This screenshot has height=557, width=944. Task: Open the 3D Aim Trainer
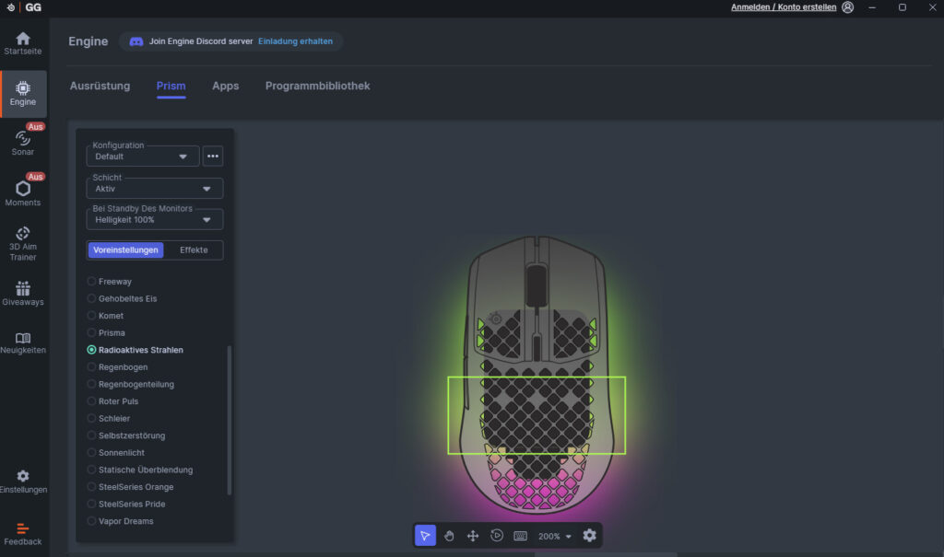click(23, 244)
